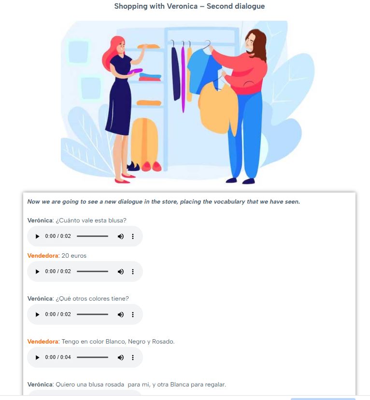Image resolution: width=370 pixels, height=400 pixels.
Task: Click the shopping store illustration image
Action: (x=185, y=102)
